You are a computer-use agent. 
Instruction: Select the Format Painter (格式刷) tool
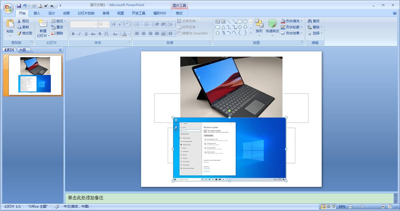click(25, 33)
